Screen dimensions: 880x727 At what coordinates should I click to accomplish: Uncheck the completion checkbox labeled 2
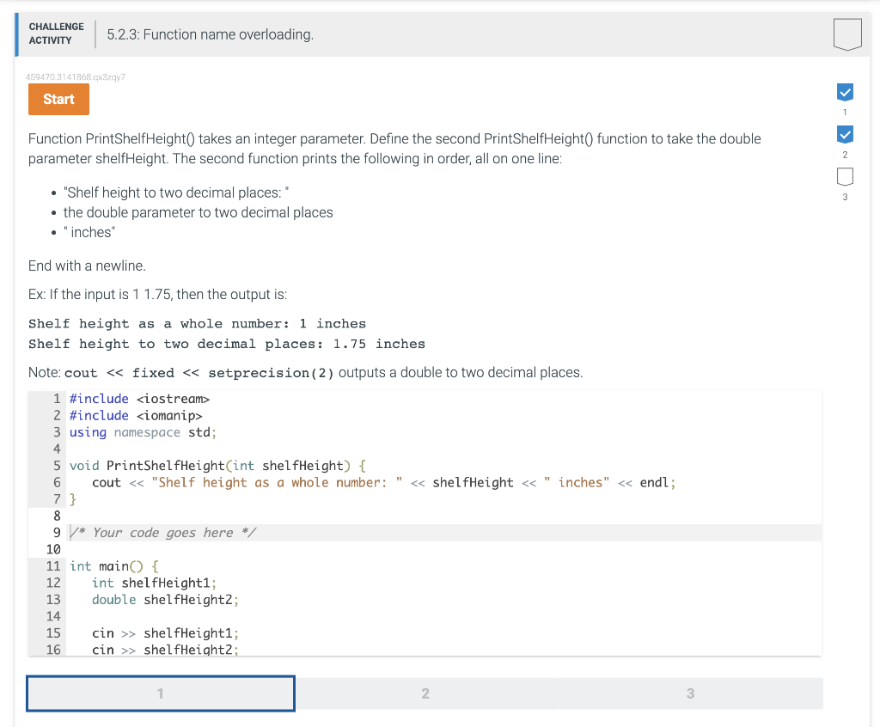pyautogui.click(x=845, y=135)
